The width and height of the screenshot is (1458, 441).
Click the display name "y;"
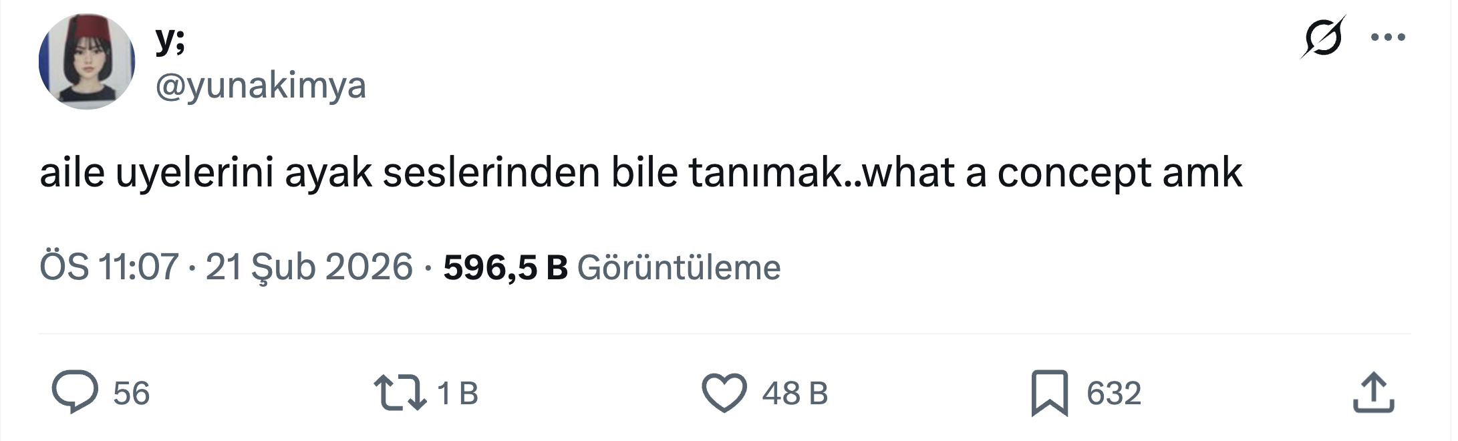pyautogui.click(x=170, y=40)
